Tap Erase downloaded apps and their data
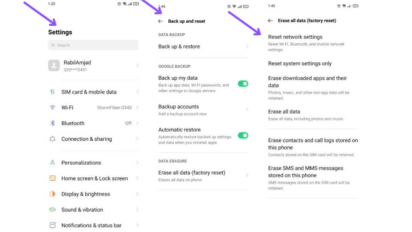Screen dimensions: 412x232 [x=308, y=81]
